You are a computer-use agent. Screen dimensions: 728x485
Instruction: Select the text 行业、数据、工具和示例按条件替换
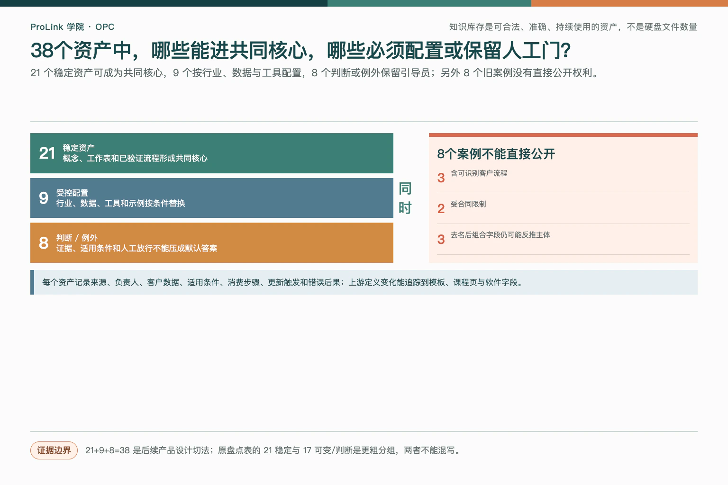pyautogui.click(x=121, y=203)
